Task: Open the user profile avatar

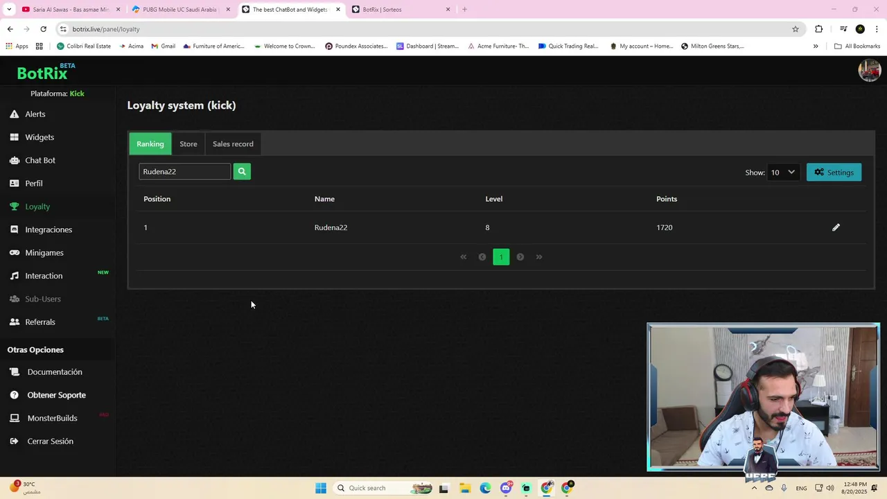Action: 869,70
